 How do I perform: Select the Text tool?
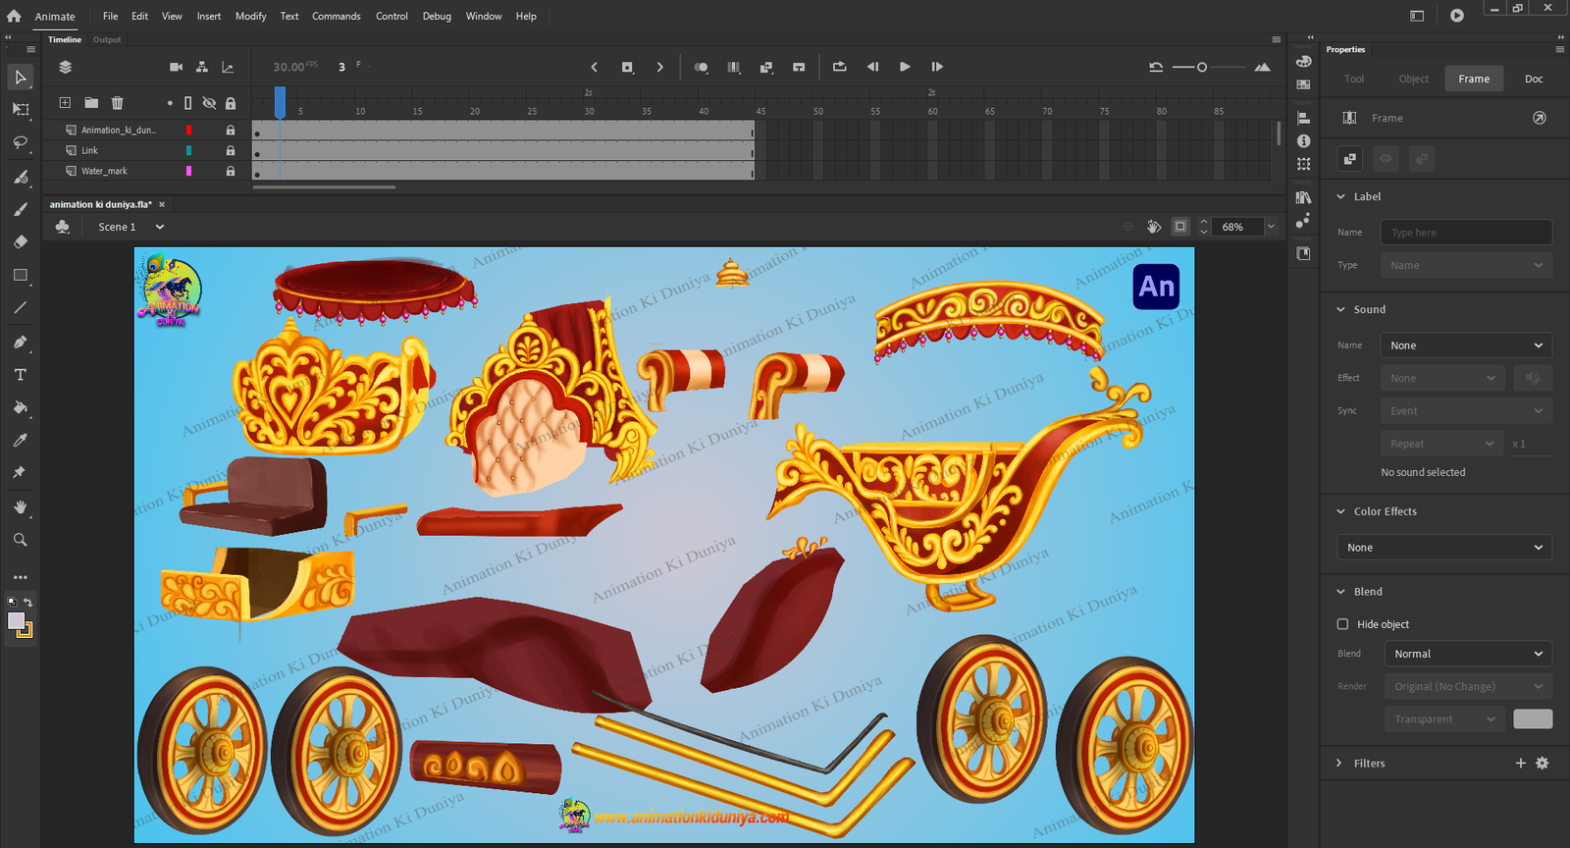[20, 375]
